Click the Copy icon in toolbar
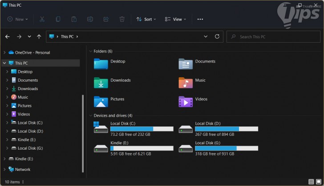Image resolution: width=324 pixels, height=186 pixels. pyautogui.click(x=58, y=19)
